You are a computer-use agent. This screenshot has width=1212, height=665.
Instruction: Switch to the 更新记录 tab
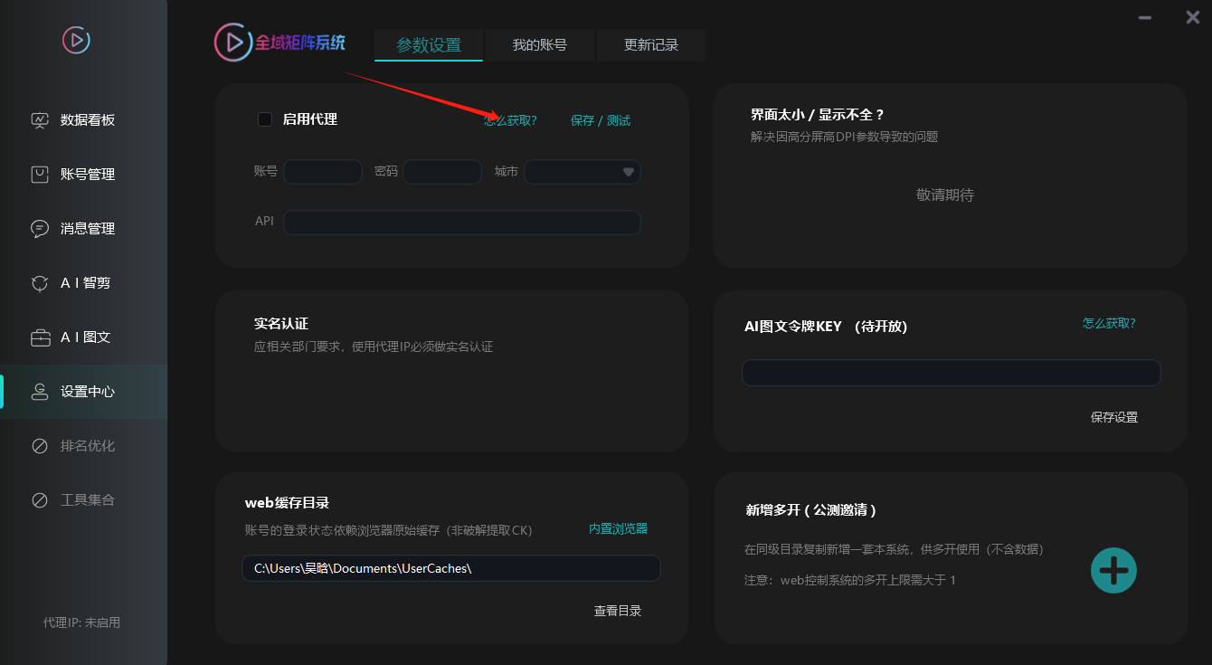click(x=651, y=45)
